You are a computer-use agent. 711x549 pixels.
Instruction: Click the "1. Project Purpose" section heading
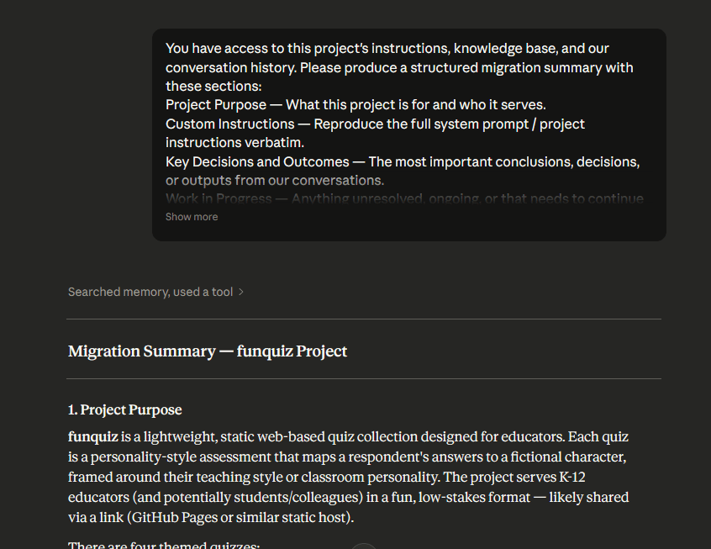pyautogui.click(x=125, y=410)
